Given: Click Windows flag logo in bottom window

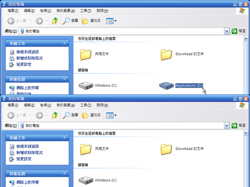Looking at the screenshot, I should [242, 105].
